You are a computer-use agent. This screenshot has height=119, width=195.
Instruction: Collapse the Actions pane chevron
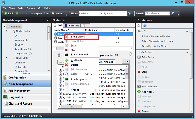pos(139,20)
